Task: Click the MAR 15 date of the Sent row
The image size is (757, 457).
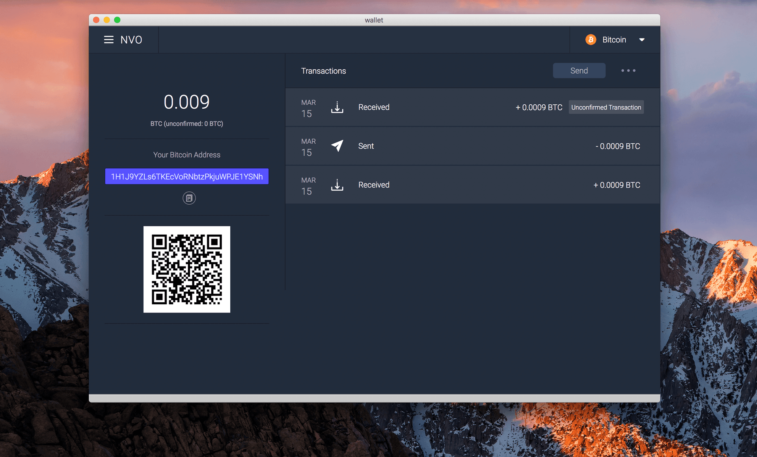Action: click(308, 147)
